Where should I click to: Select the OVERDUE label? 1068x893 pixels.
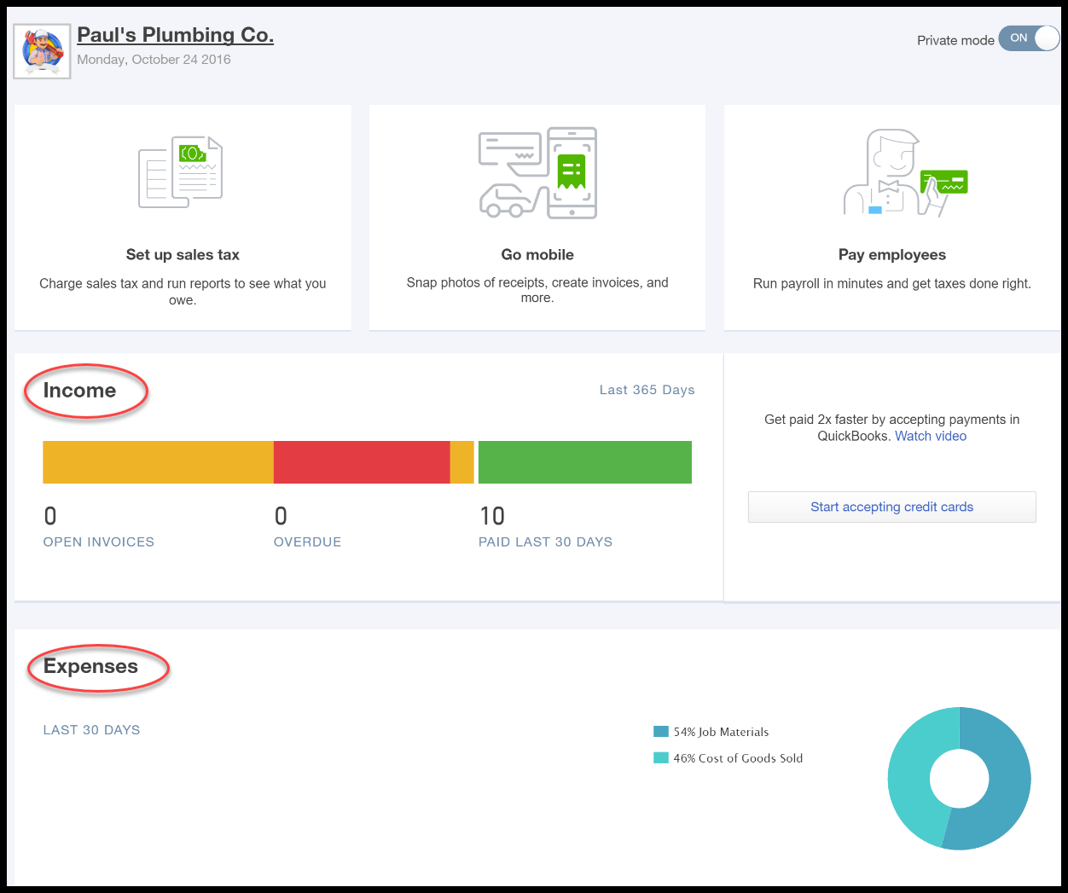[x=307, y=542]
